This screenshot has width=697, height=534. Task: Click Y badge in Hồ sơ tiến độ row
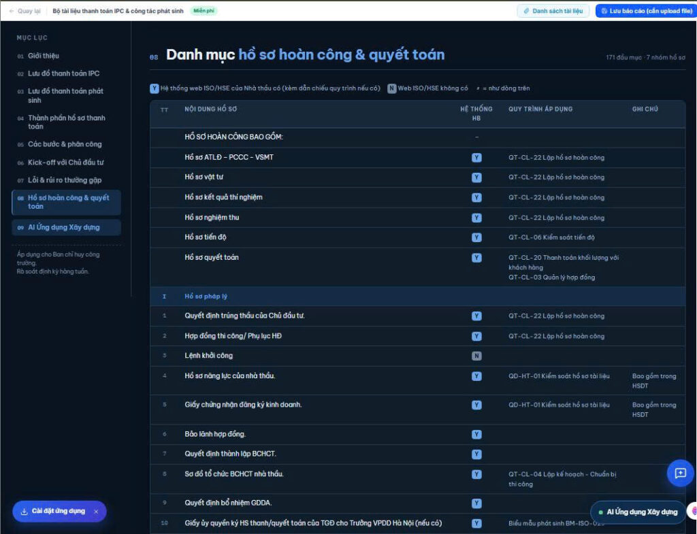(x=476, y=237)
